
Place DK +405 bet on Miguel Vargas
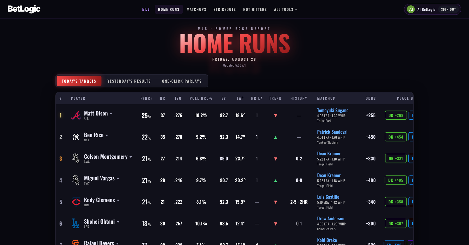click(x=396, y=180)
